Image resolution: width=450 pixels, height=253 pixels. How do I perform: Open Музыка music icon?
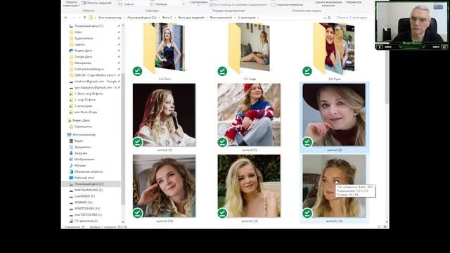(71, 166)
